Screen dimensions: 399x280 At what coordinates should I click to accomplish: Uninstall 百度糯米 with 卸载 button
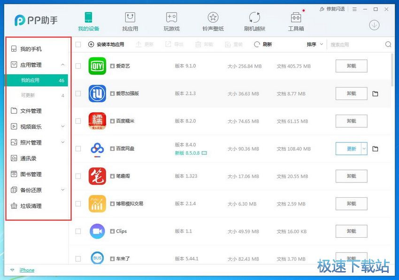[x=352, y=121]
